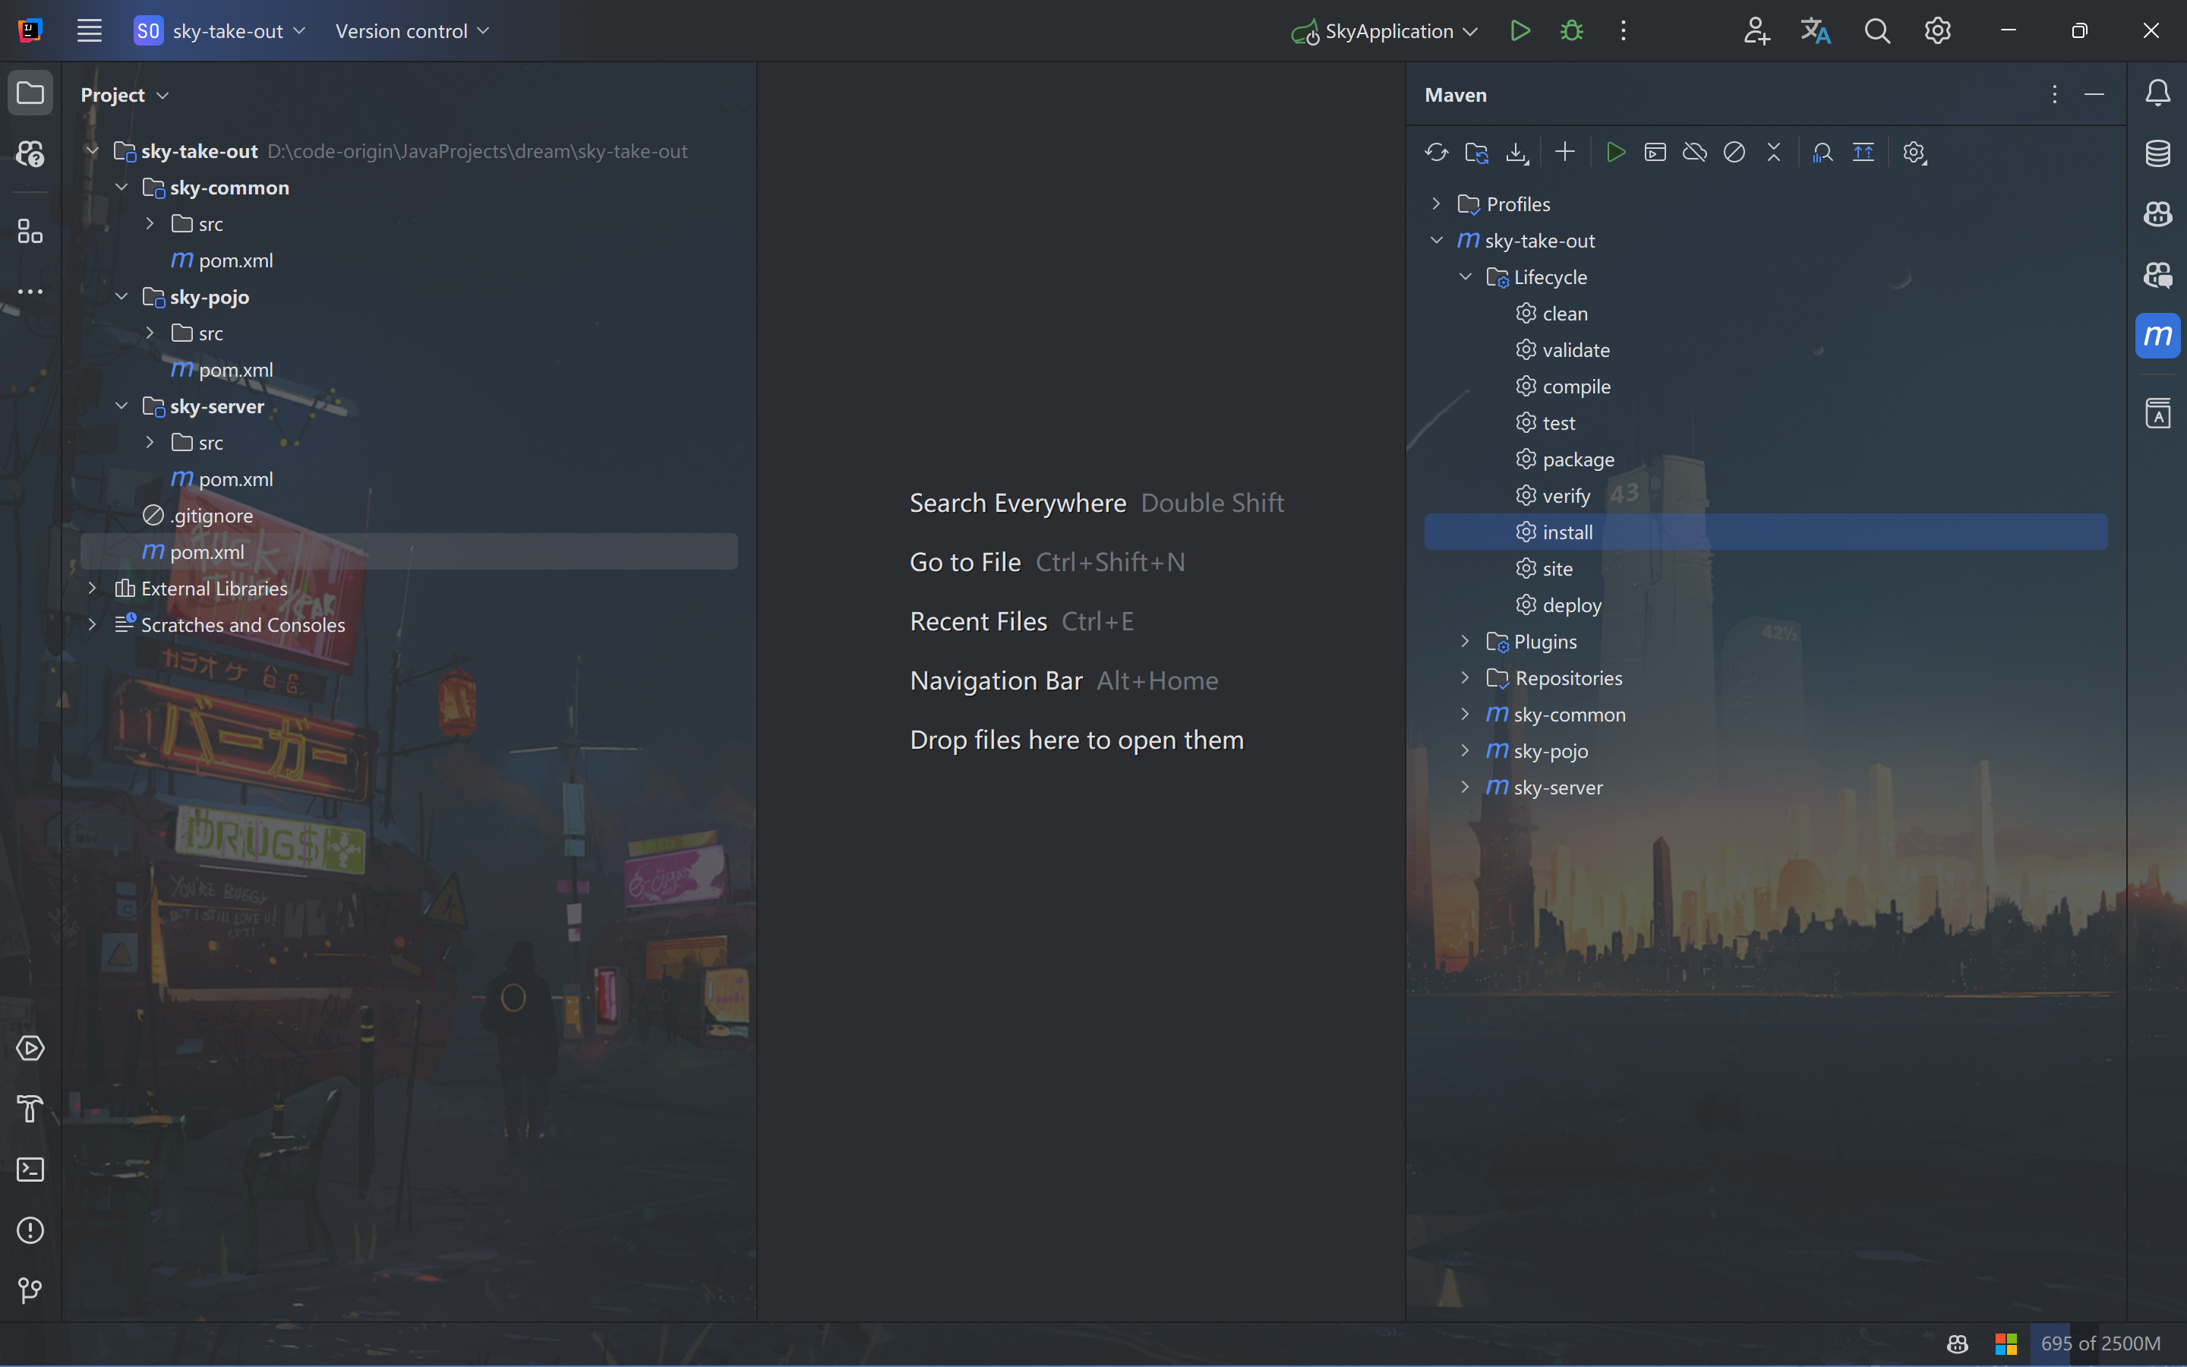The image size is (2187, 1367).
Task: Toggle the Maven tool window sidebar button
Action: (2157, 336)
